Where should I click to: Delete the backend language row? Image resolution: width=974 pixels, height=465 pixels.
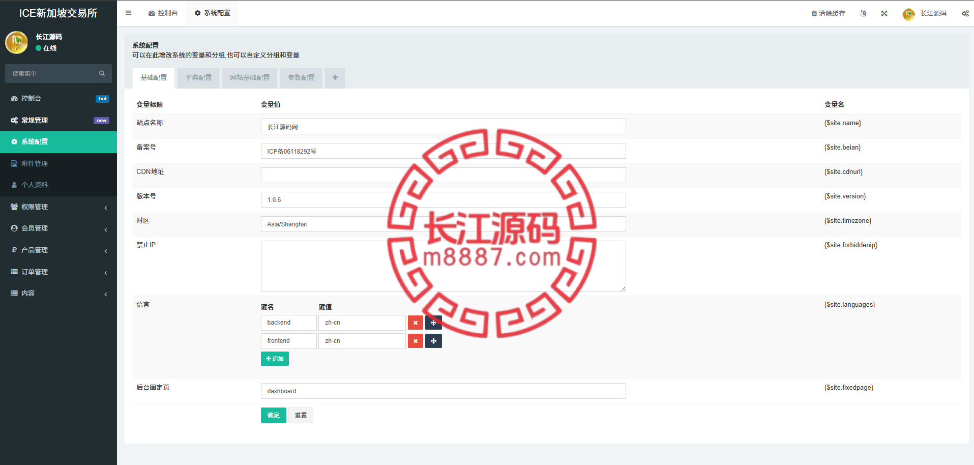tap(416, 323)
